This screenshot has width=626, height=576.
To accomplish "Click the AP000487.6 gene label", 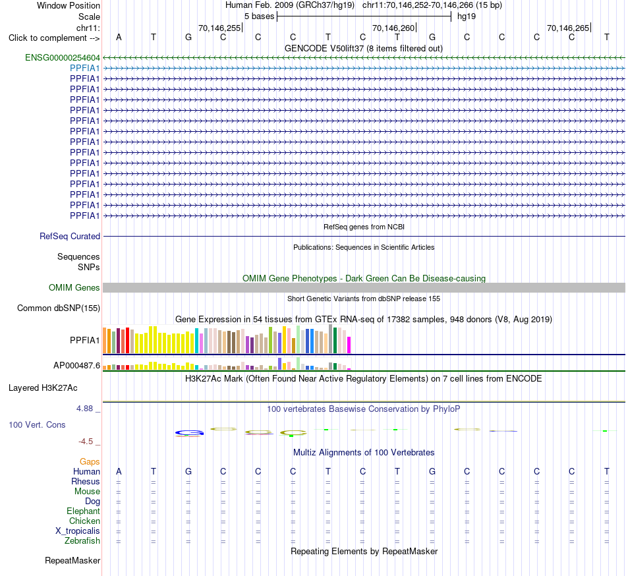I will (76, 366).
